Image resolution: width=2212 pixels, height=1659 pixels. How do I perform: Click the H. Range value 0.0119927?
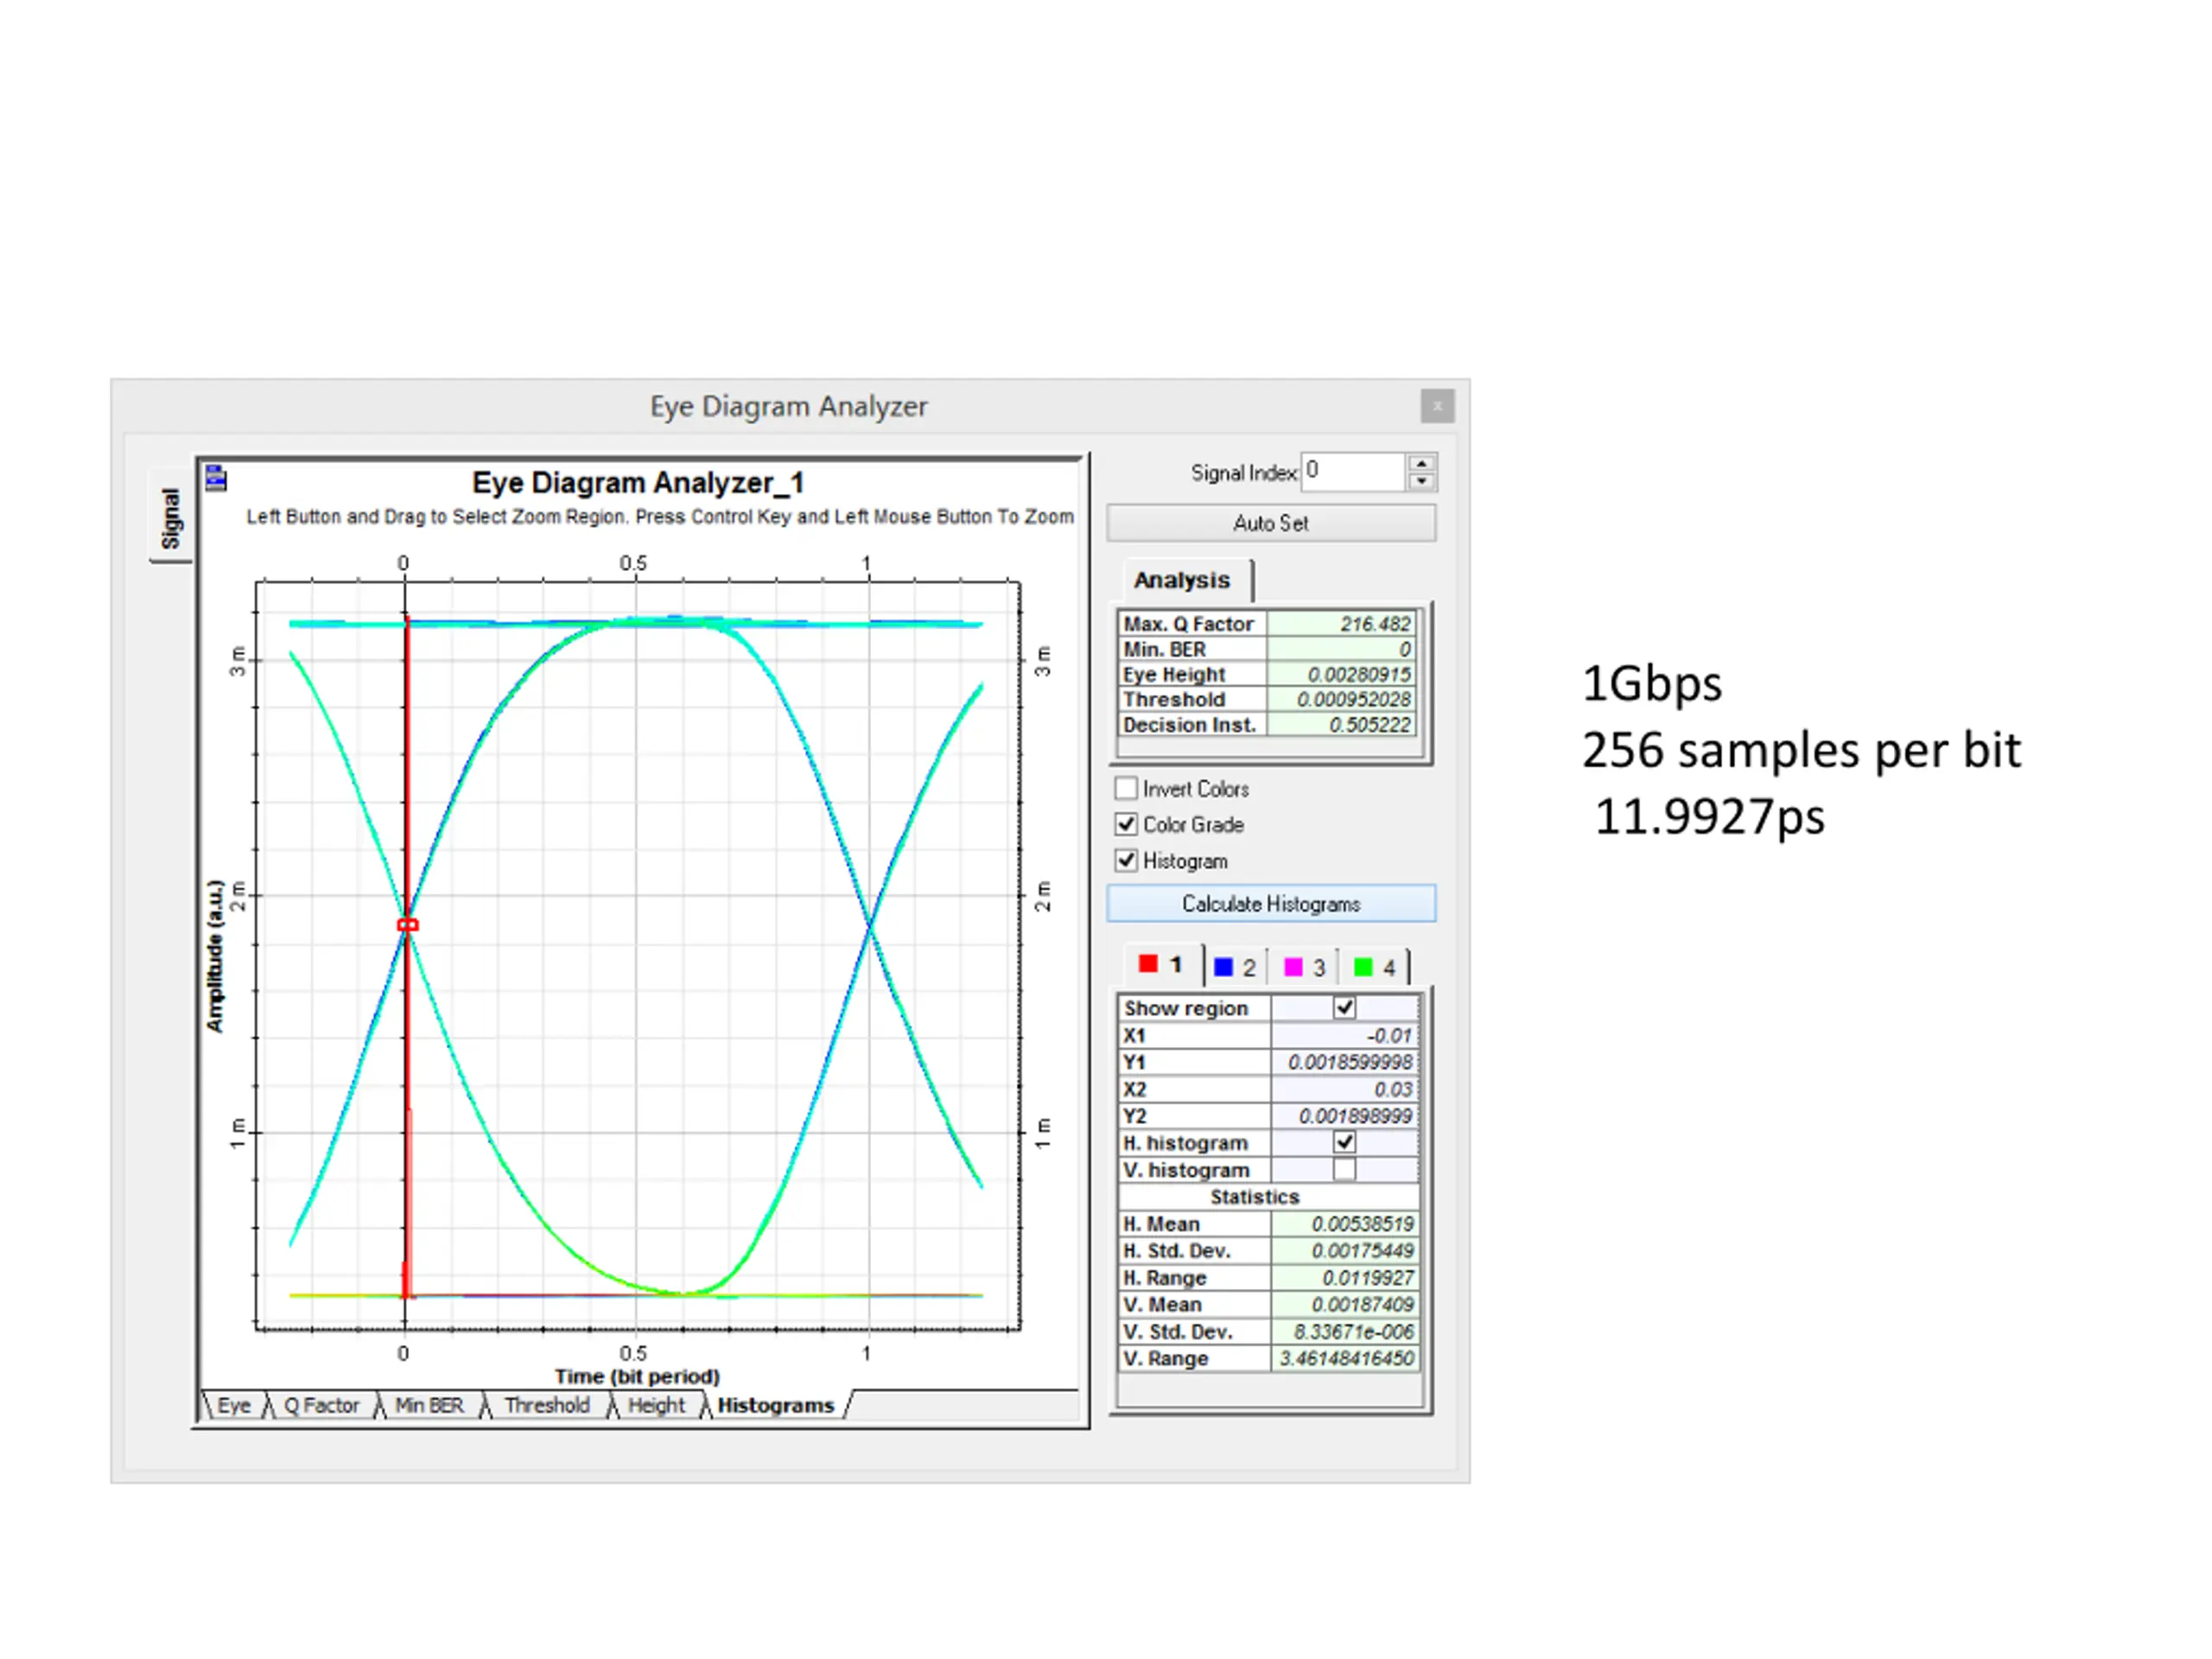point(1344,1278)
